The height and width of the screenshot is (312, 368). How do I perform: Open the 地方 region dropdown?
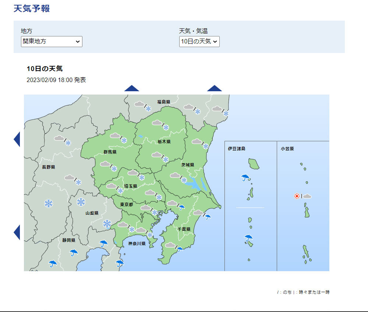tap(52, 42)
